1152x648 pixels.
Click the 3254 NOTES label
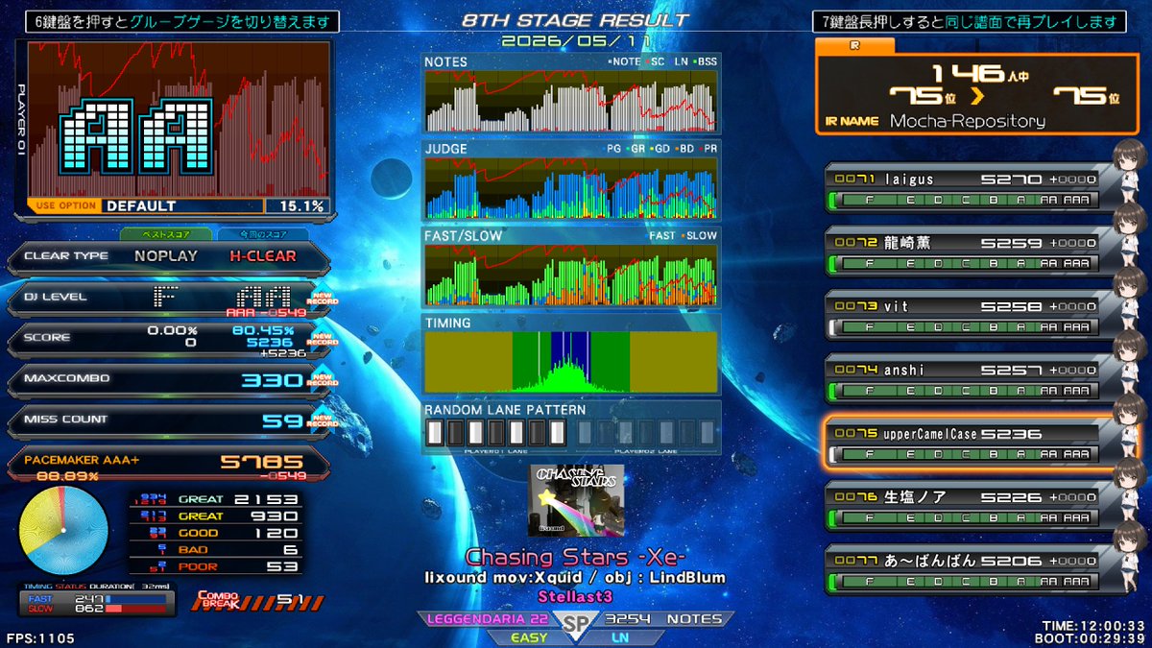tap(664, 619)
